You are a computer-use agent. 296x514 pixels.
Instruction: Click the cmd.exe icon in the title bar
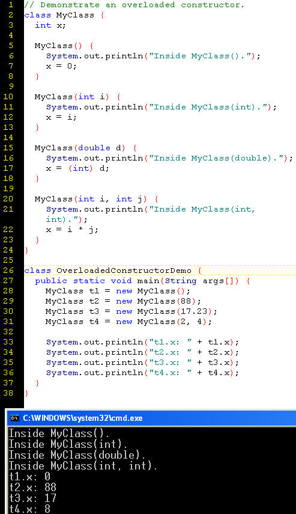14,418
